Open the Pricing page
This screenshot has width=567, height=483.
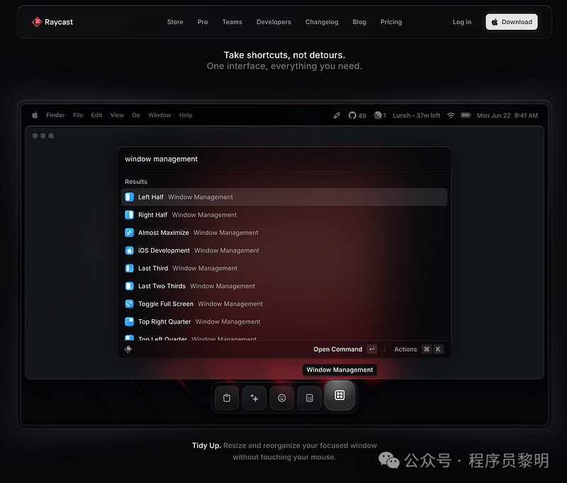click(391, 22)
